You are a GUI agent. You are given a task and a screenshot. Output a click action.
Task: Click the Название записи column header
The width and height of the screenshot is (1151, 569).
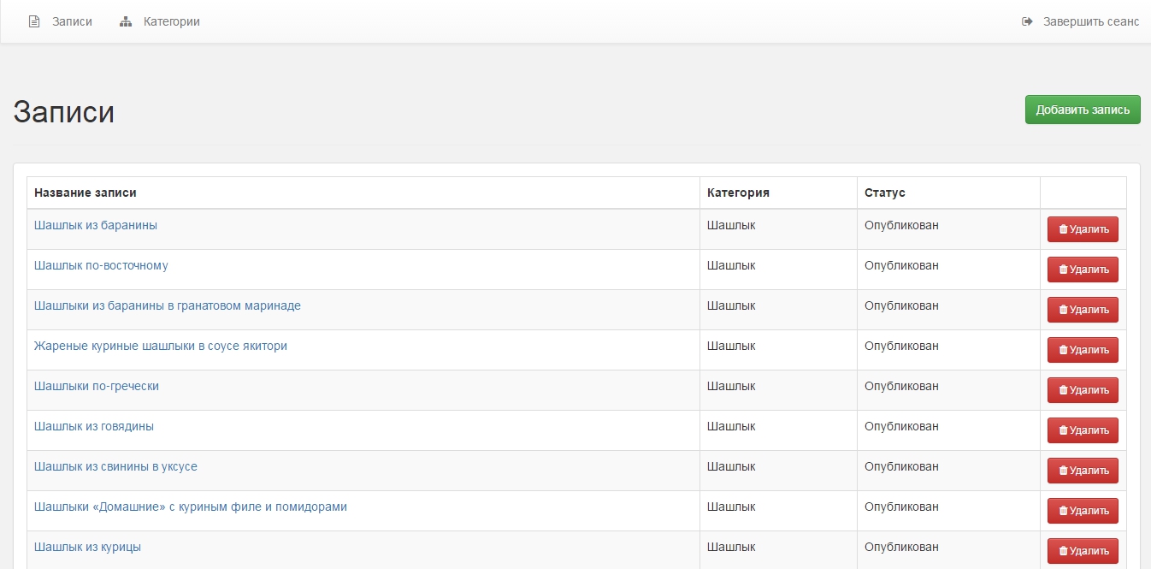pyautogui.click(x=86, y=193)
